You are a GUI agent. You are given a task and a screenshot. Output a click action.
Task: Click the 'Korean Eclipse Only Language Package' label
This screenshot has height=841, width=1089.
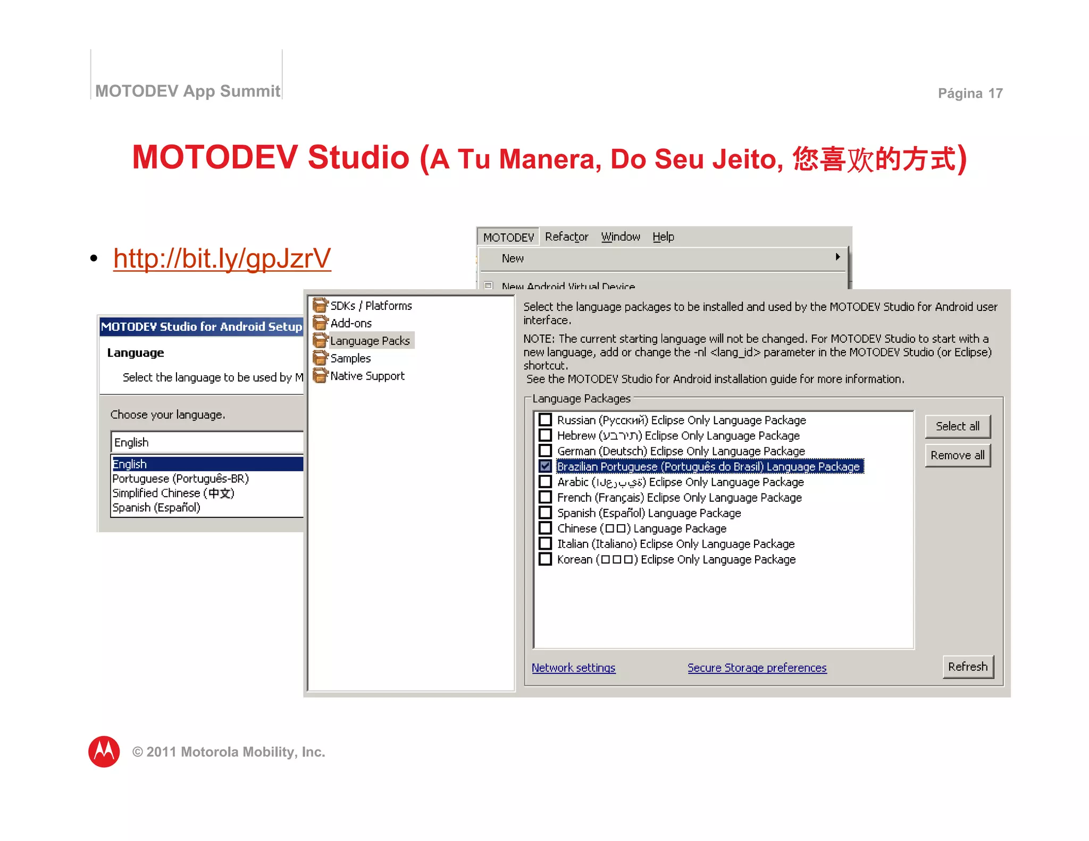coord(676,559)
